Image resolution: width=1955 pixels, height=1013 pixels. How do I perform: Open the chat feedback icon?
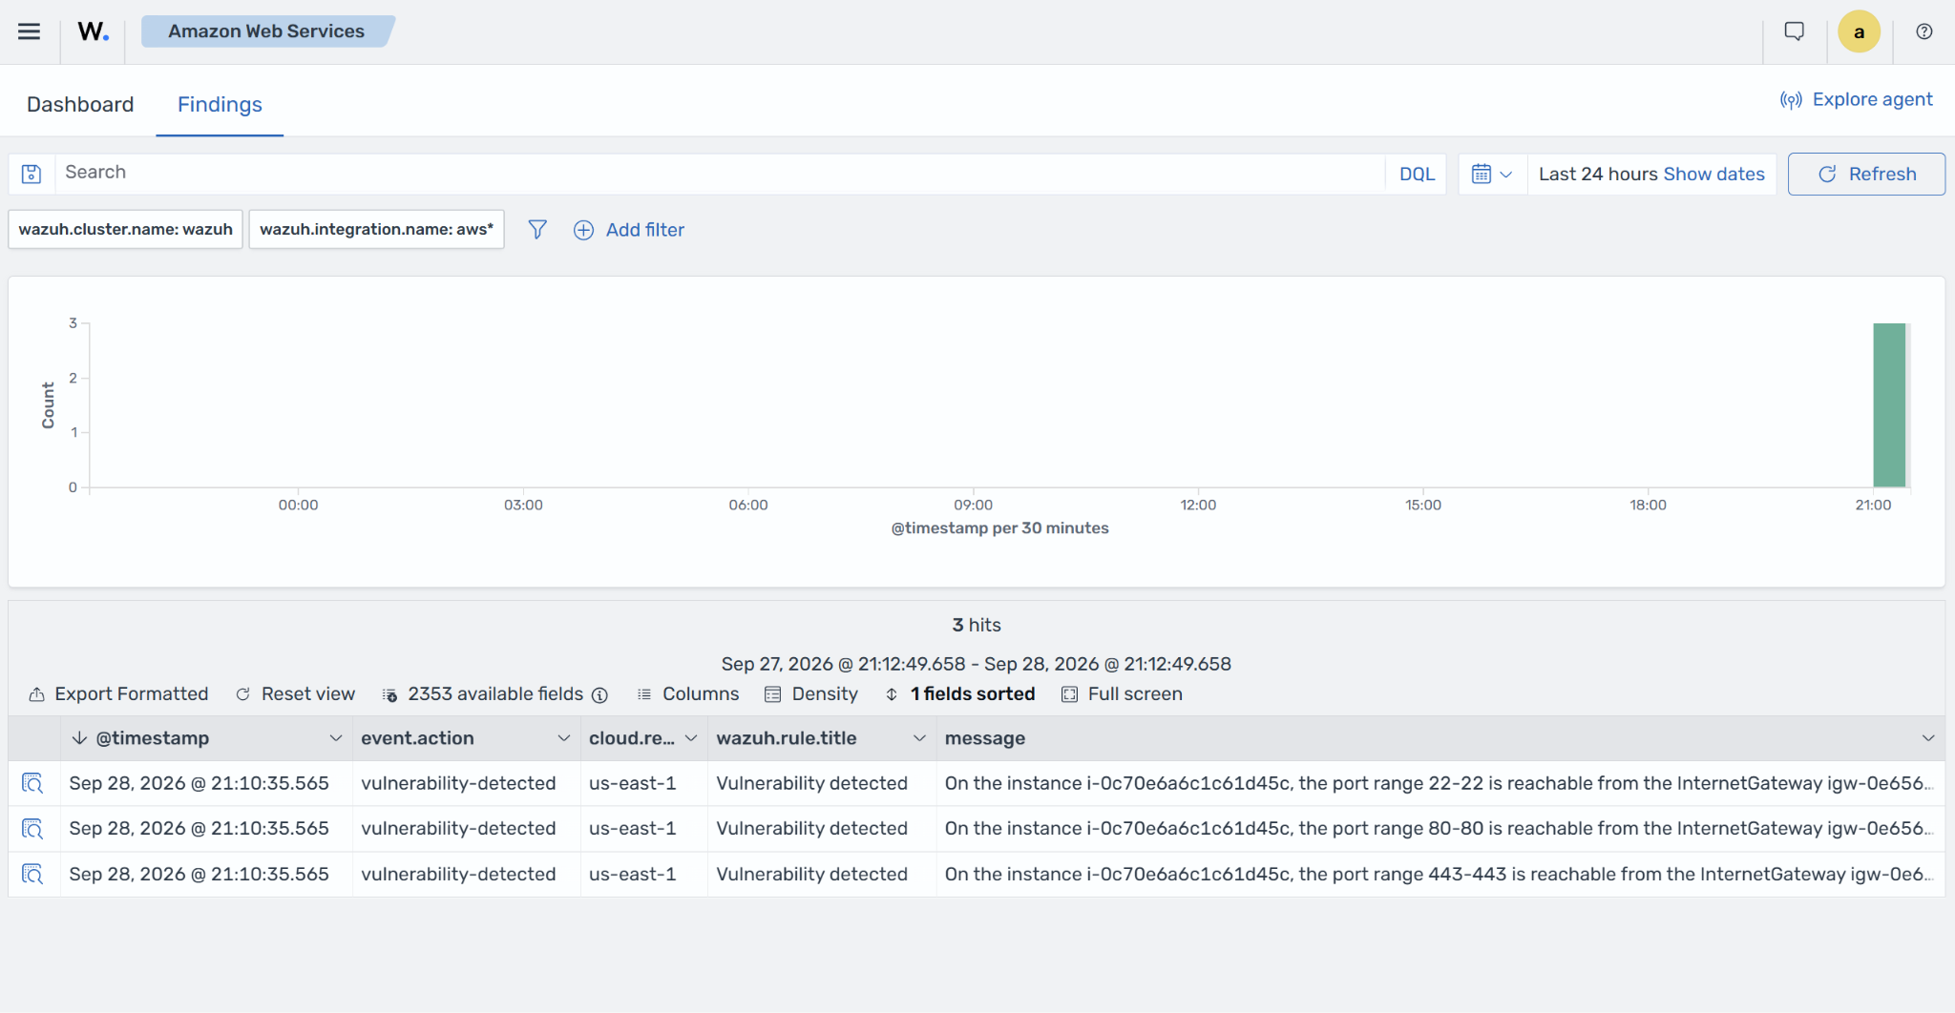pos(1795,31)
